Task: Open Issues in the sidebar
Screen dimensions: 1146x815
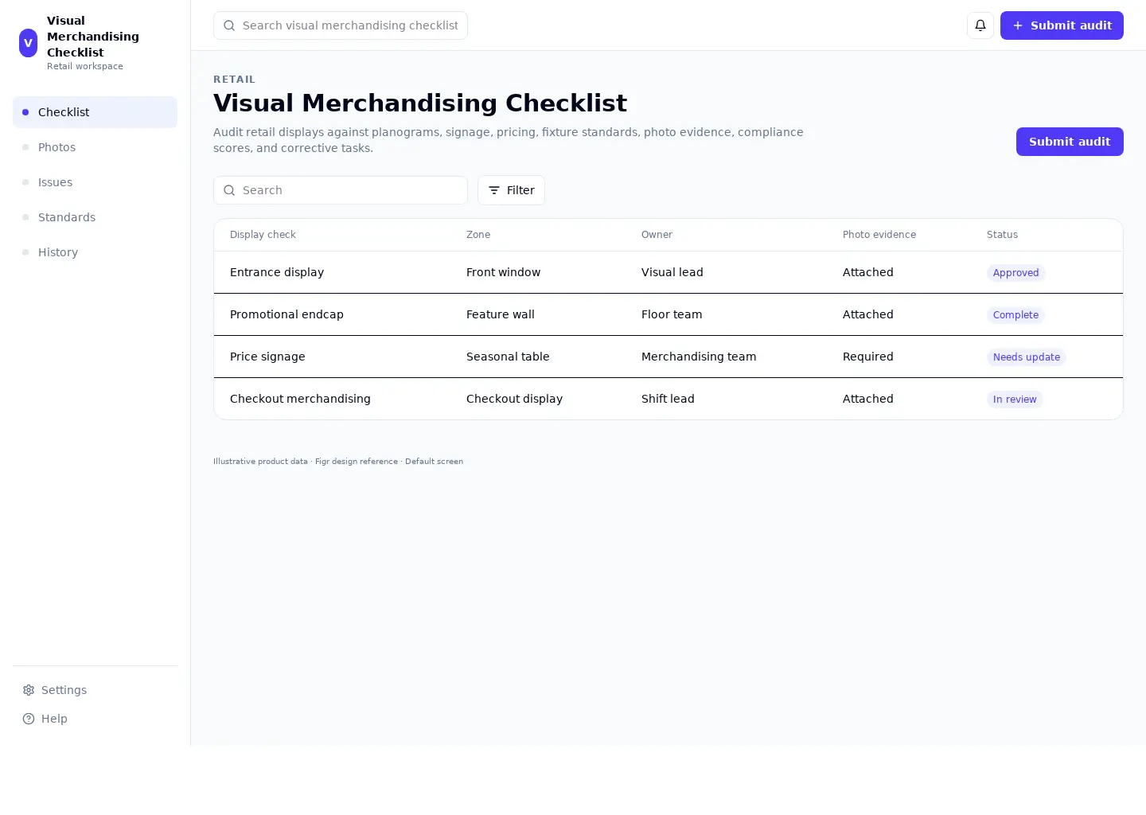Action: coord(95,182)
